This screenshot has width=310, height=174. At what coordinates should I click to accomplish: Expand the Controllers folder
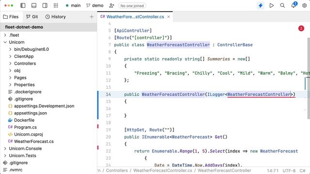(x=10, y=63)
